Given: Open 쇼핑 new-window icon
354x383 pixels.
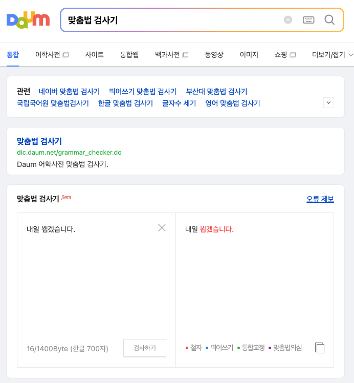Looking at the screenshot, I should pos(293,55).
